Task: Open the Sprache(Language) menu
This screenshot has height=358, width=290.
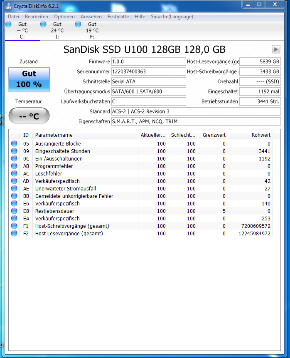Action: pyautogui.click(x=172, y=17)
